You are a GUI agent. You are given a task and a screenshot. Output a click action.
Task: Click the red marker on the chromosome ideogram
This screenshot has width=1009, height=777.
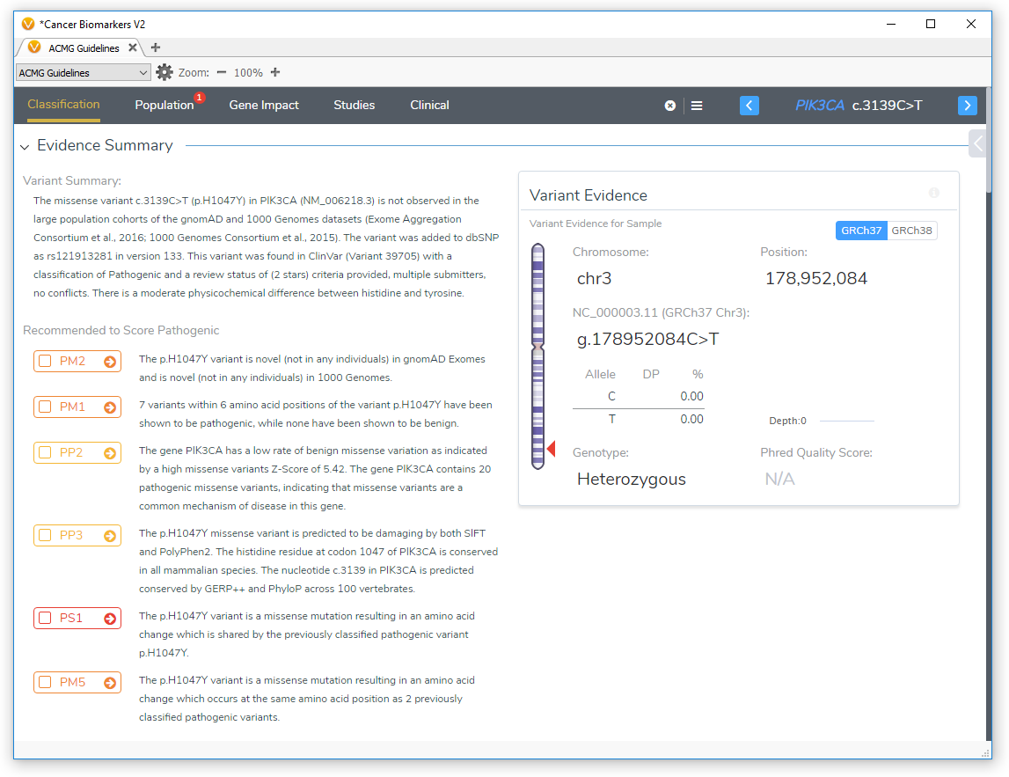pos(552,448)
